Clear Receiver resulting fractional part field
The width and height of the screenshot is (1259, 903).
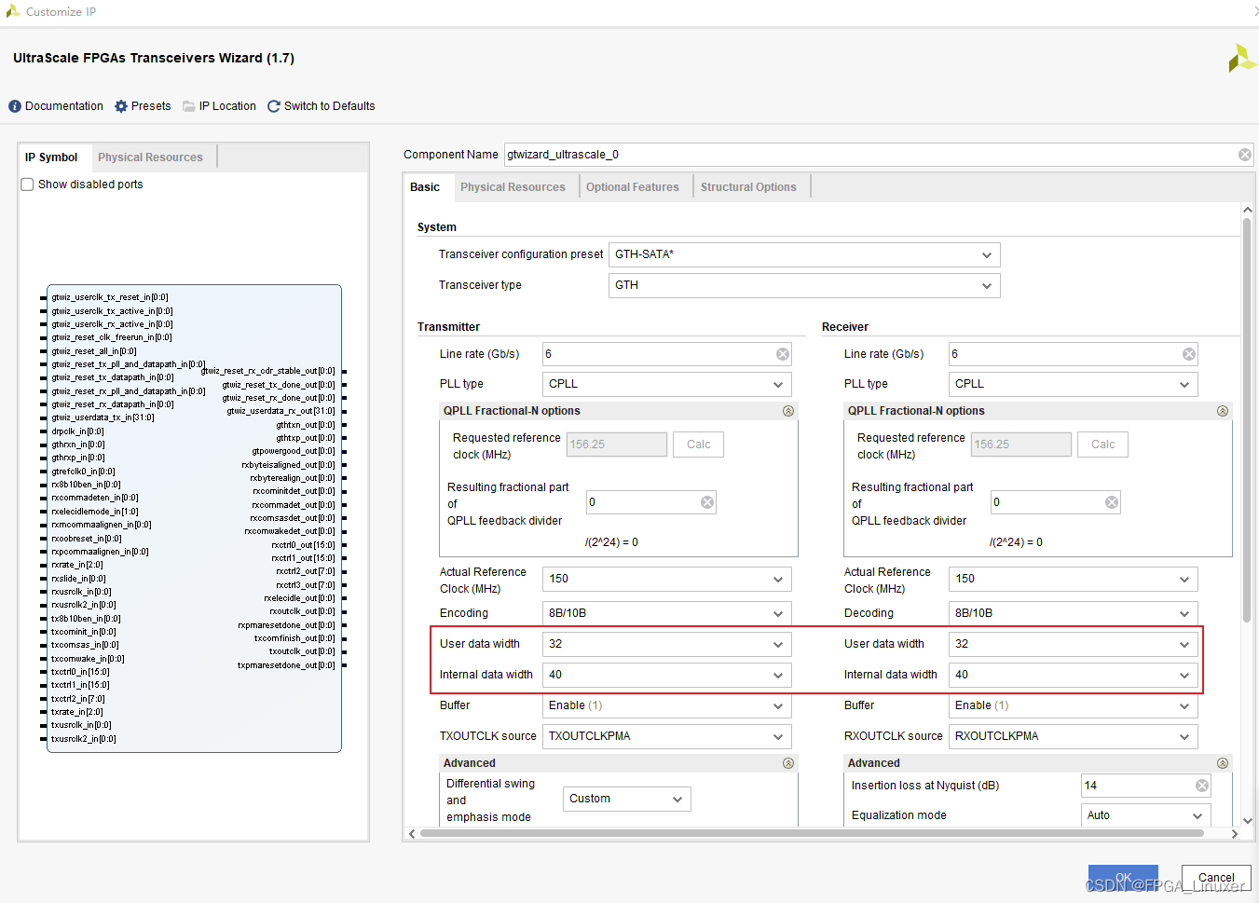point(1112,502)
